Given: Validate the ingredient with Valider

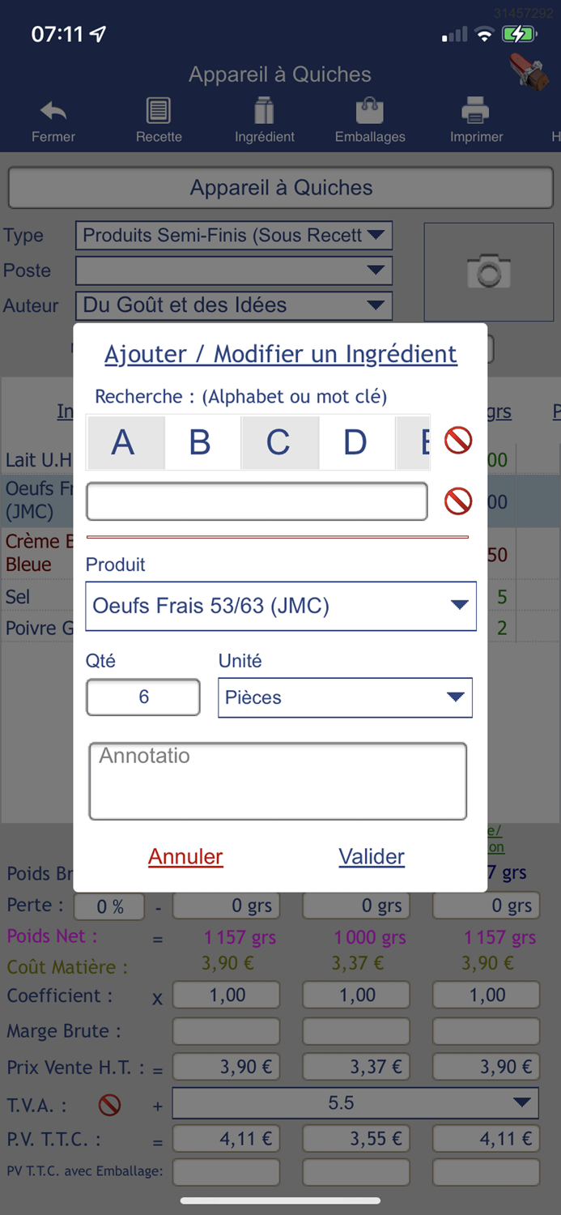Looking at the screenshot, I should pos(372,856).
